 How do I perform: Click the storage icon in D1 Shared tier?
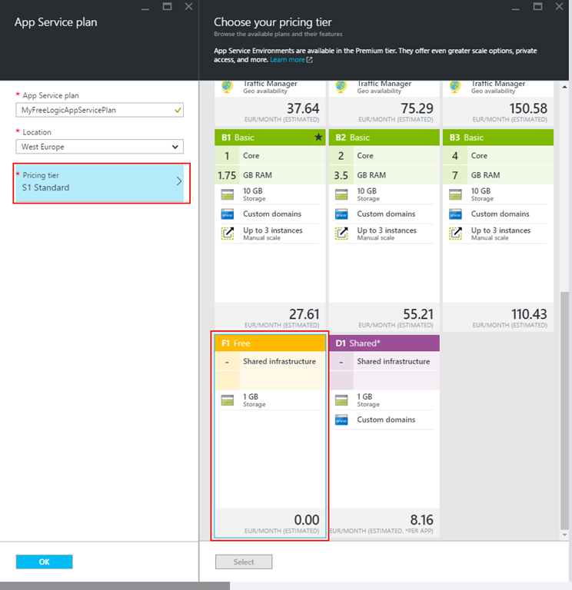[x=341, y=400]
